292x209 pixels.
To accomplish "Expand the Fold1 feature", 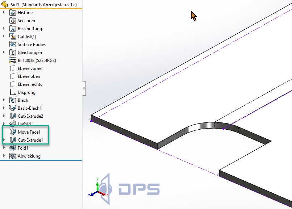I will [4, 148].
